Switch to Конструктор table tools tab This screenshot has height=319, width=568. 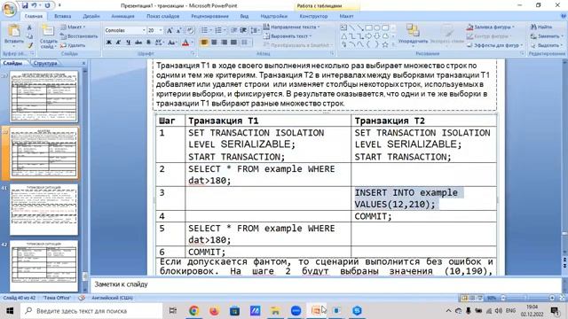(x=313, y=16)
